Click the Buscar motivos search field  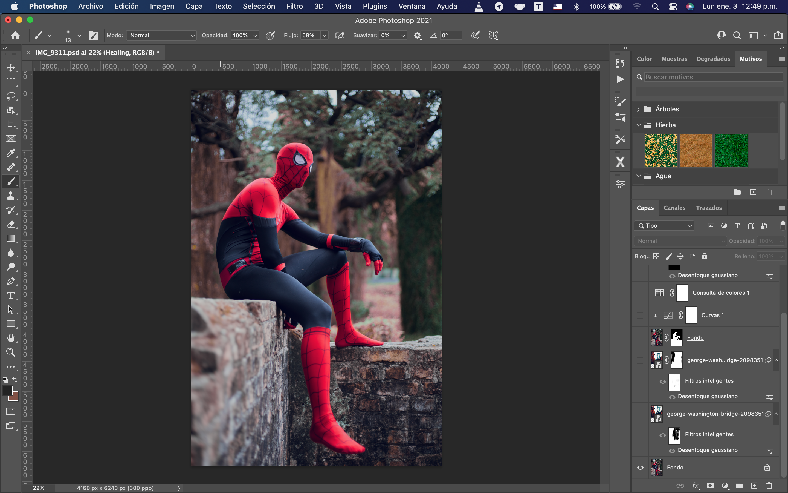coord(713,77)
